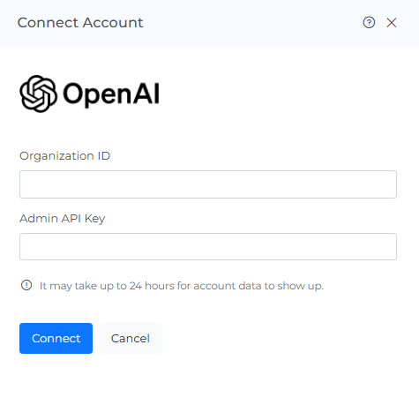The image size is (419, 405).
Task: Click the OpenAI knot logo symbol
Action: coord(38,94)
